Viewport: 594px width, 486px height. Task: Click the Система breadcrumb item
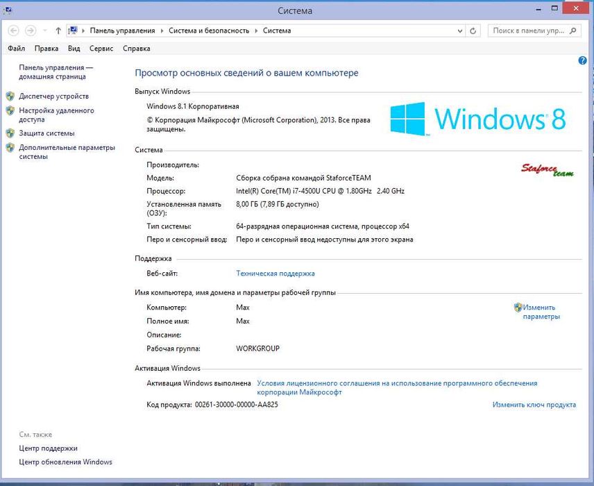(x=277, y=31)
